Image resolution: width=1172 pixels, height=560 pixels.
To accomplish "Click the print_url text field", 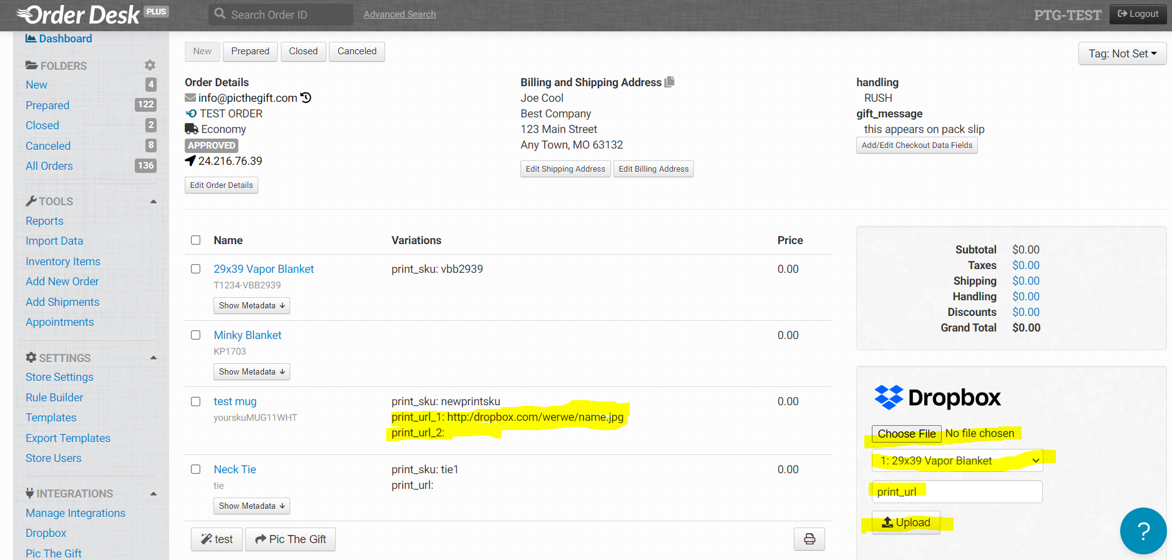I will (957, 492).
